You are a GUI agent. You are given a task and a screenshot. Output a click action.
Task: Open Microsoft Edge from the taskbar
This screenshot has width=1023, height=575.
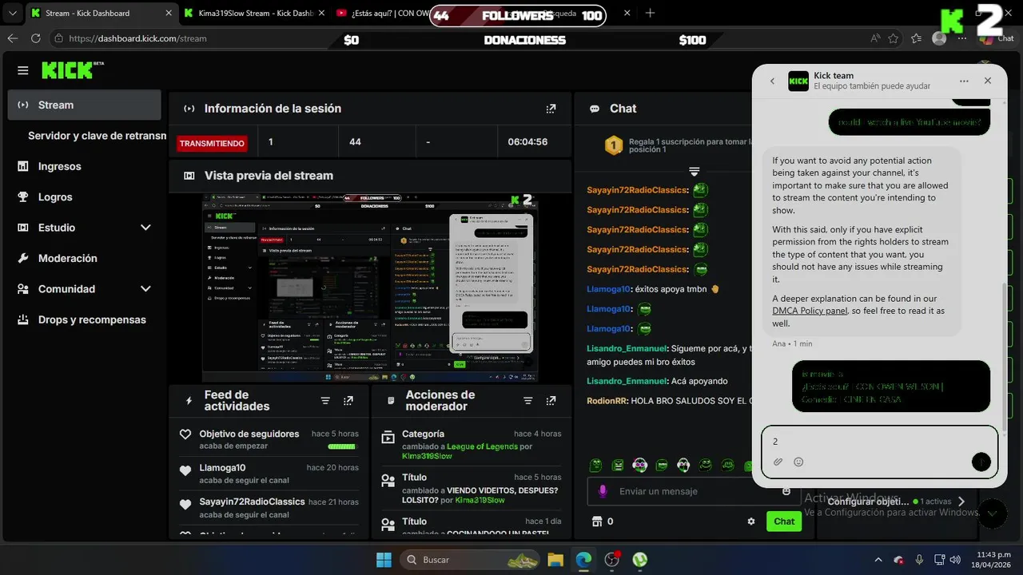coord(584,560)
